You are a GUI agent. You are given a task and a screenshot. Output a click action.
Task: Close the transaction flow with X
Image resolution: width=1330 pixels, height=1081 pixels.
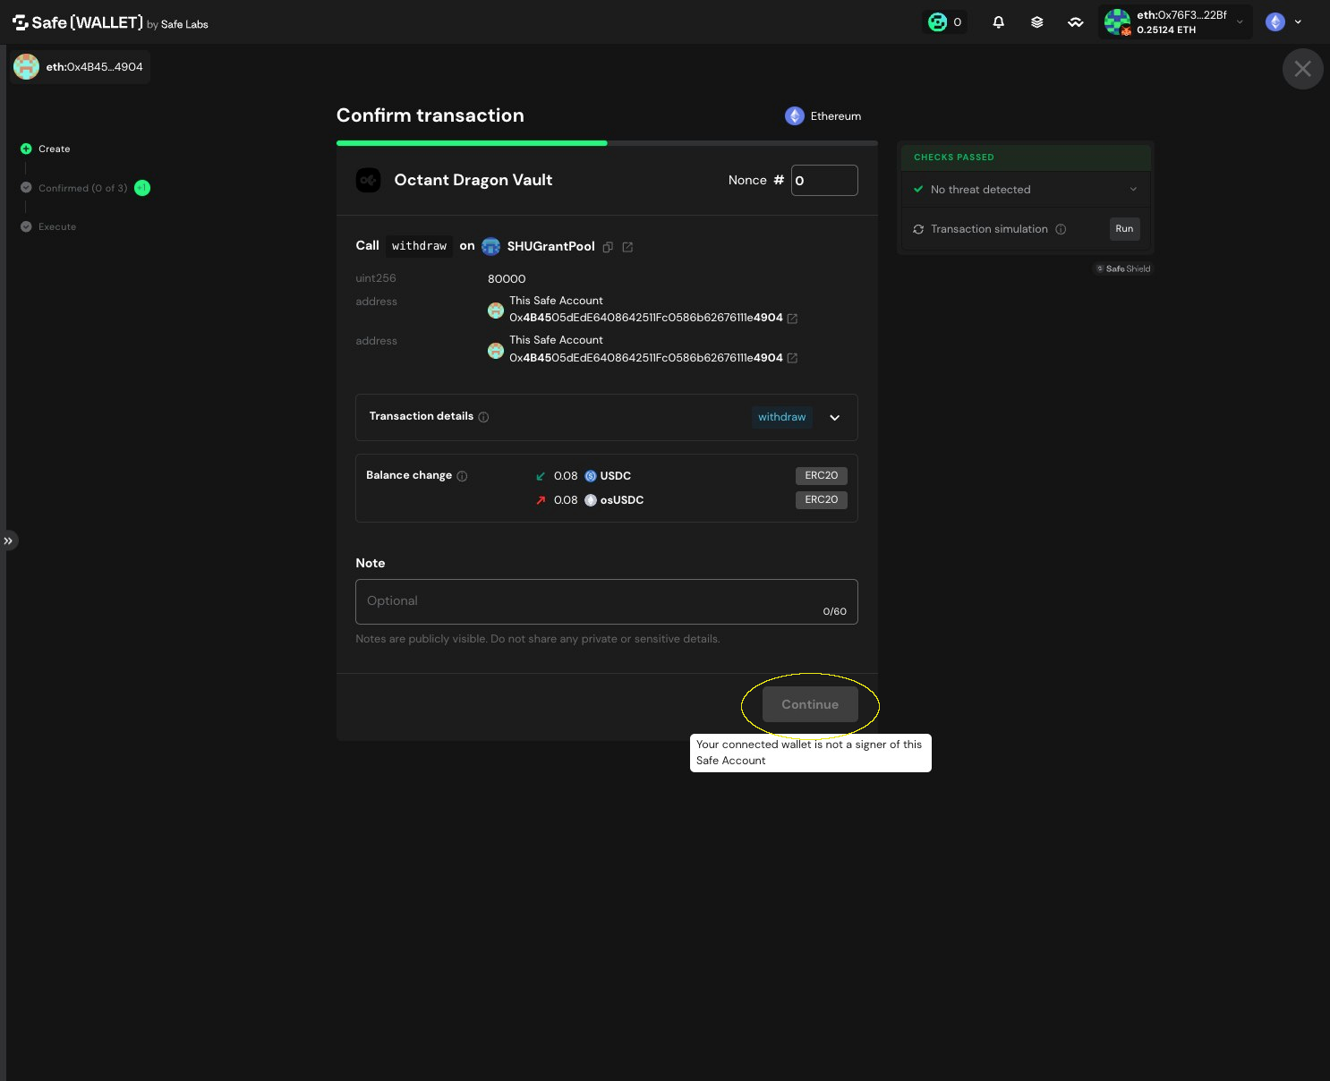pos(1302,69)
